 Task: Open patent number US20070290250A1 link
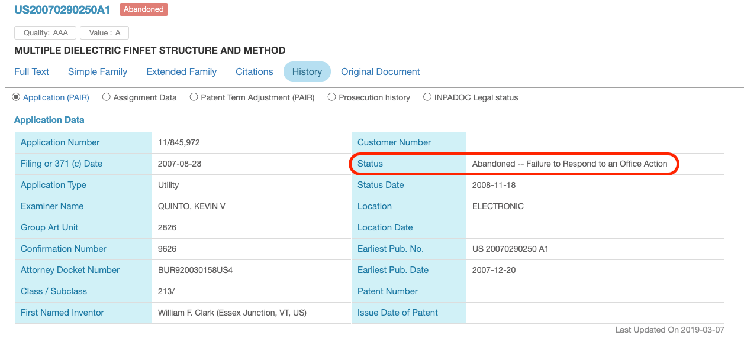[x=62, y=9]
